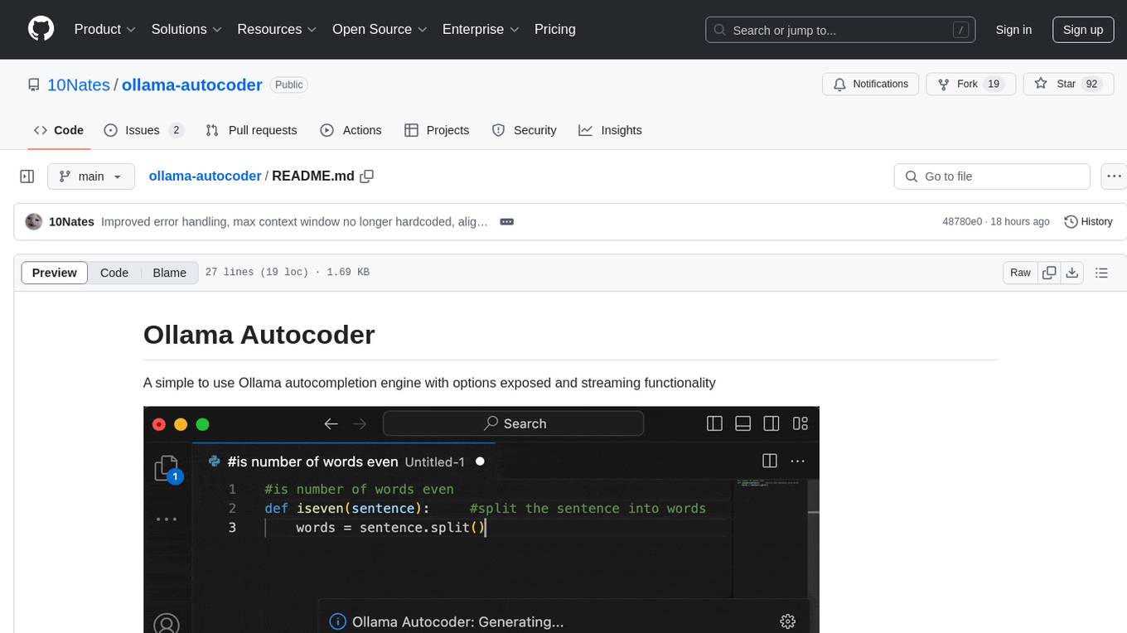Click the Public visibility label

coord(289,85)
